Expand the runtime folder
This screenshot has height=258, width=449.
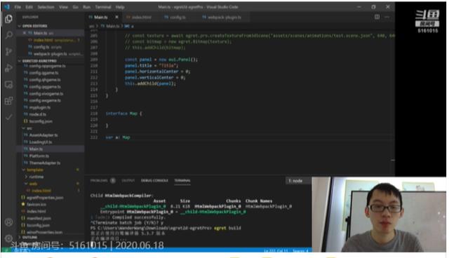click(x=35, y=177)
